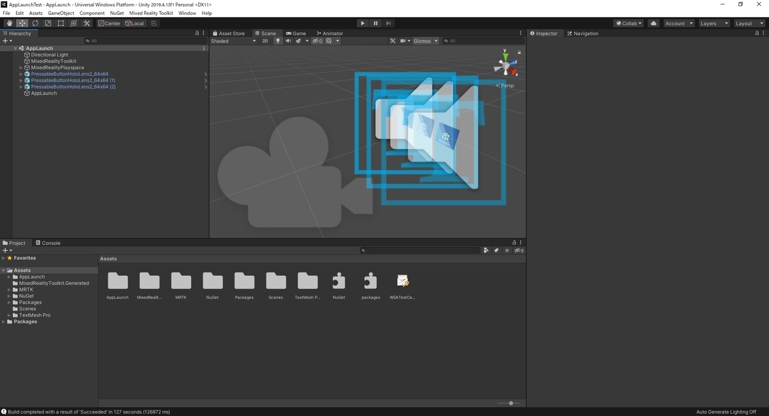Select PressableButtonHoloLens2_64x64 (2) in Hierarchy

click(73, 87)
